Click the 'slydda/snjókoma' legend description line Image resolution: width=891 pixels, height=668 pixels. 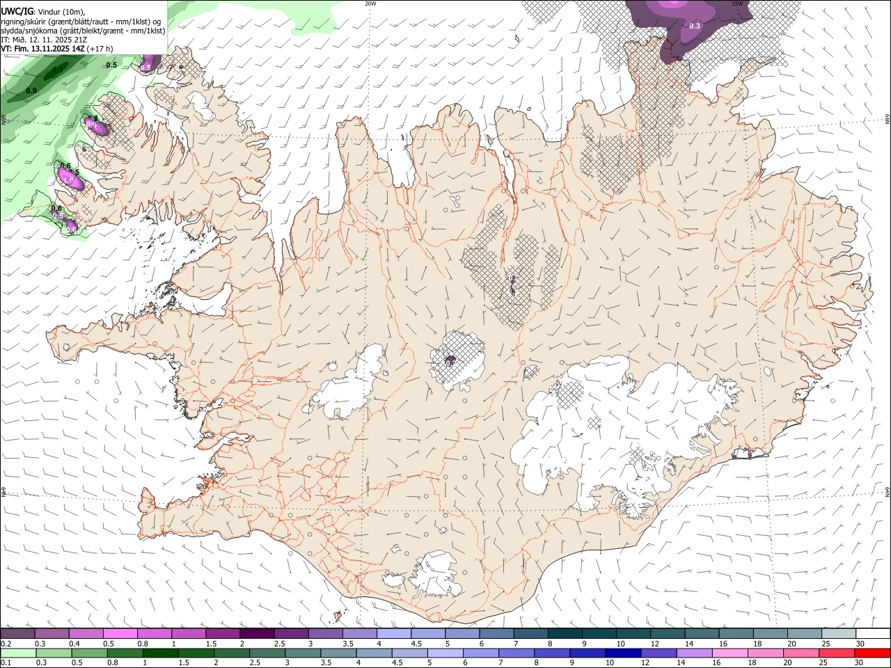(x=83, y=31)
